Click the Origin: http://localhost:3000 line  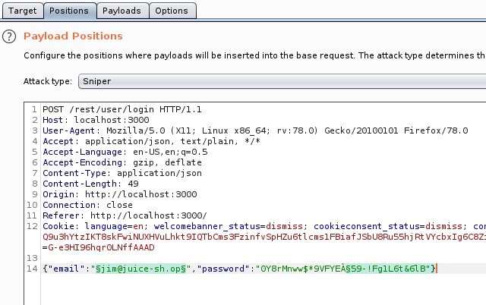tap(120, 194)
